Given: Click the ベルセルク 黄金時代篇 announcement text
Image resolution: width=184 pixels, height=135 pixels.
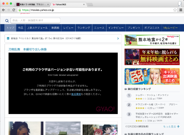Looking at the screenshot, I should tap(46, 38).
